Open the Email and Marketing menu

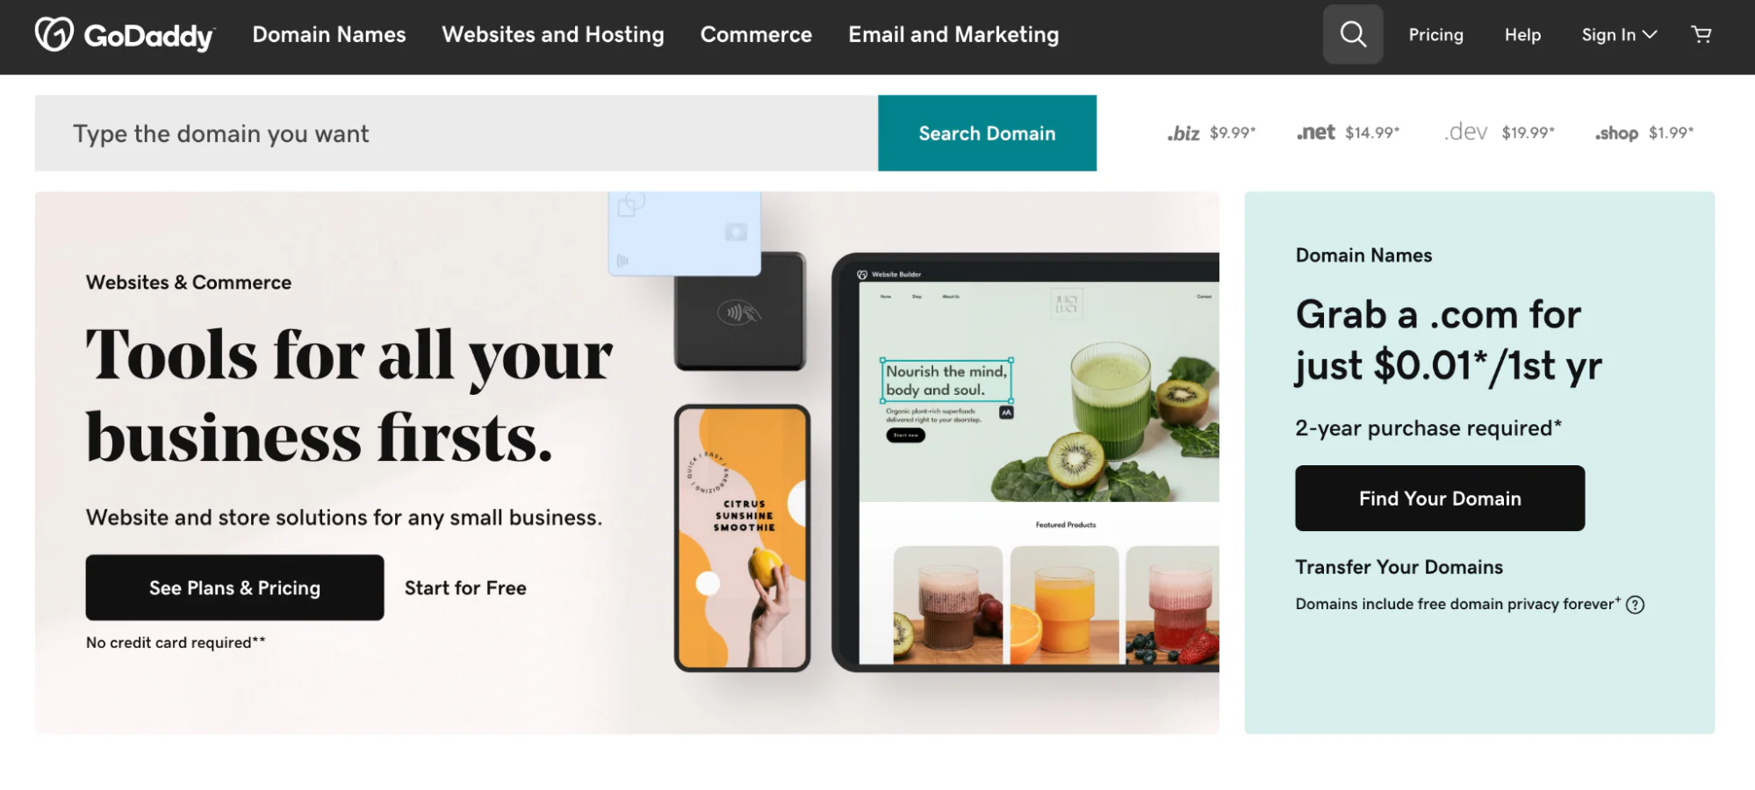tap(953, 34)
